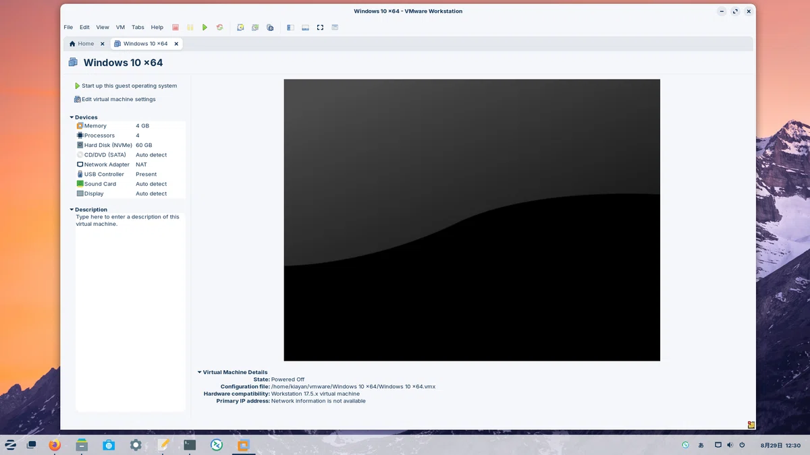
Task: Click the Memory chip icon in Devices
Action: pyautogui.click(x=80, y=126)
